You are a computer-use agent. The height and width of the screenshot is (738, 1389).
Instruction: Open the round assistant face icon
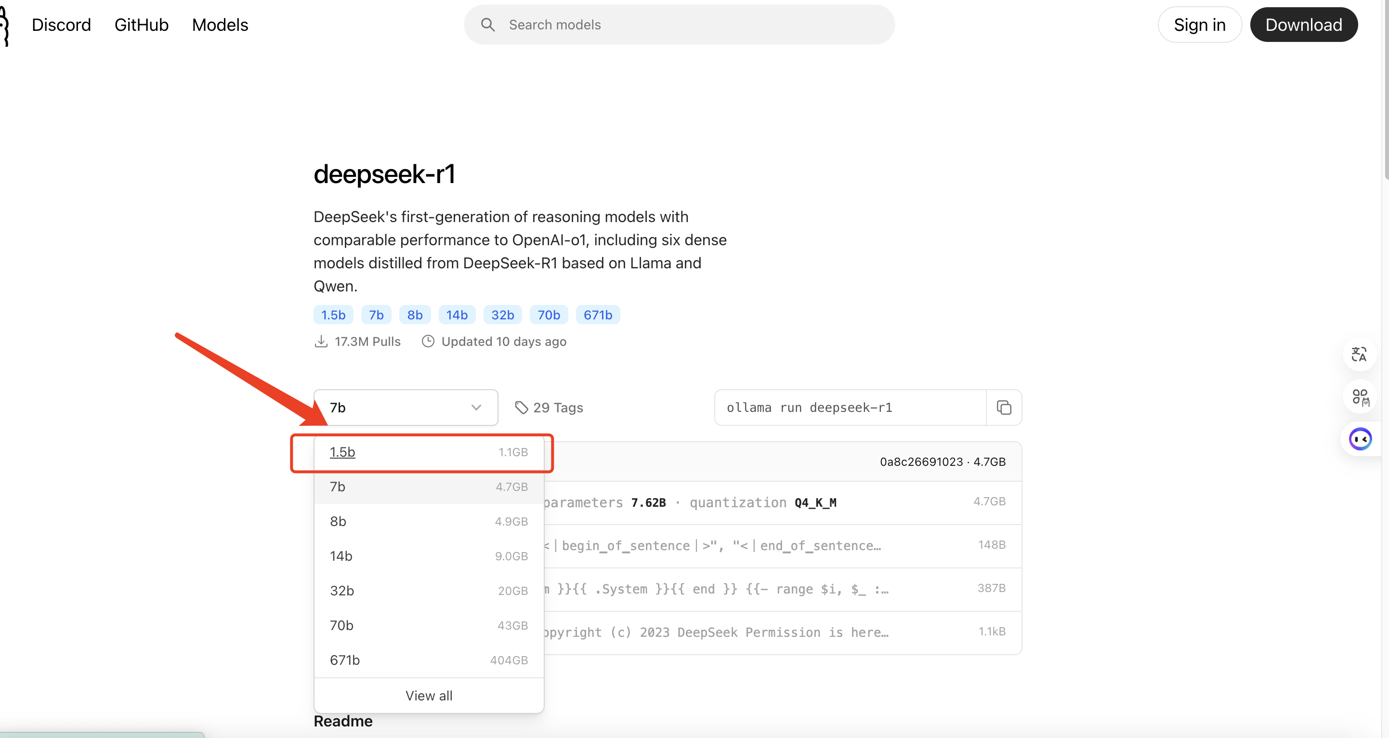pos(1360,438)
